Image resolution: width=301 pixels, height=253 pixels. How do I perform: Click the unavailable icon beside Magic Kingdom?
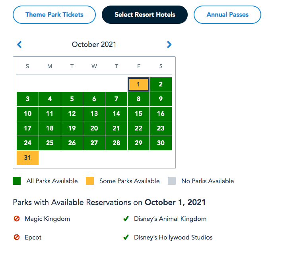point(17,218)
